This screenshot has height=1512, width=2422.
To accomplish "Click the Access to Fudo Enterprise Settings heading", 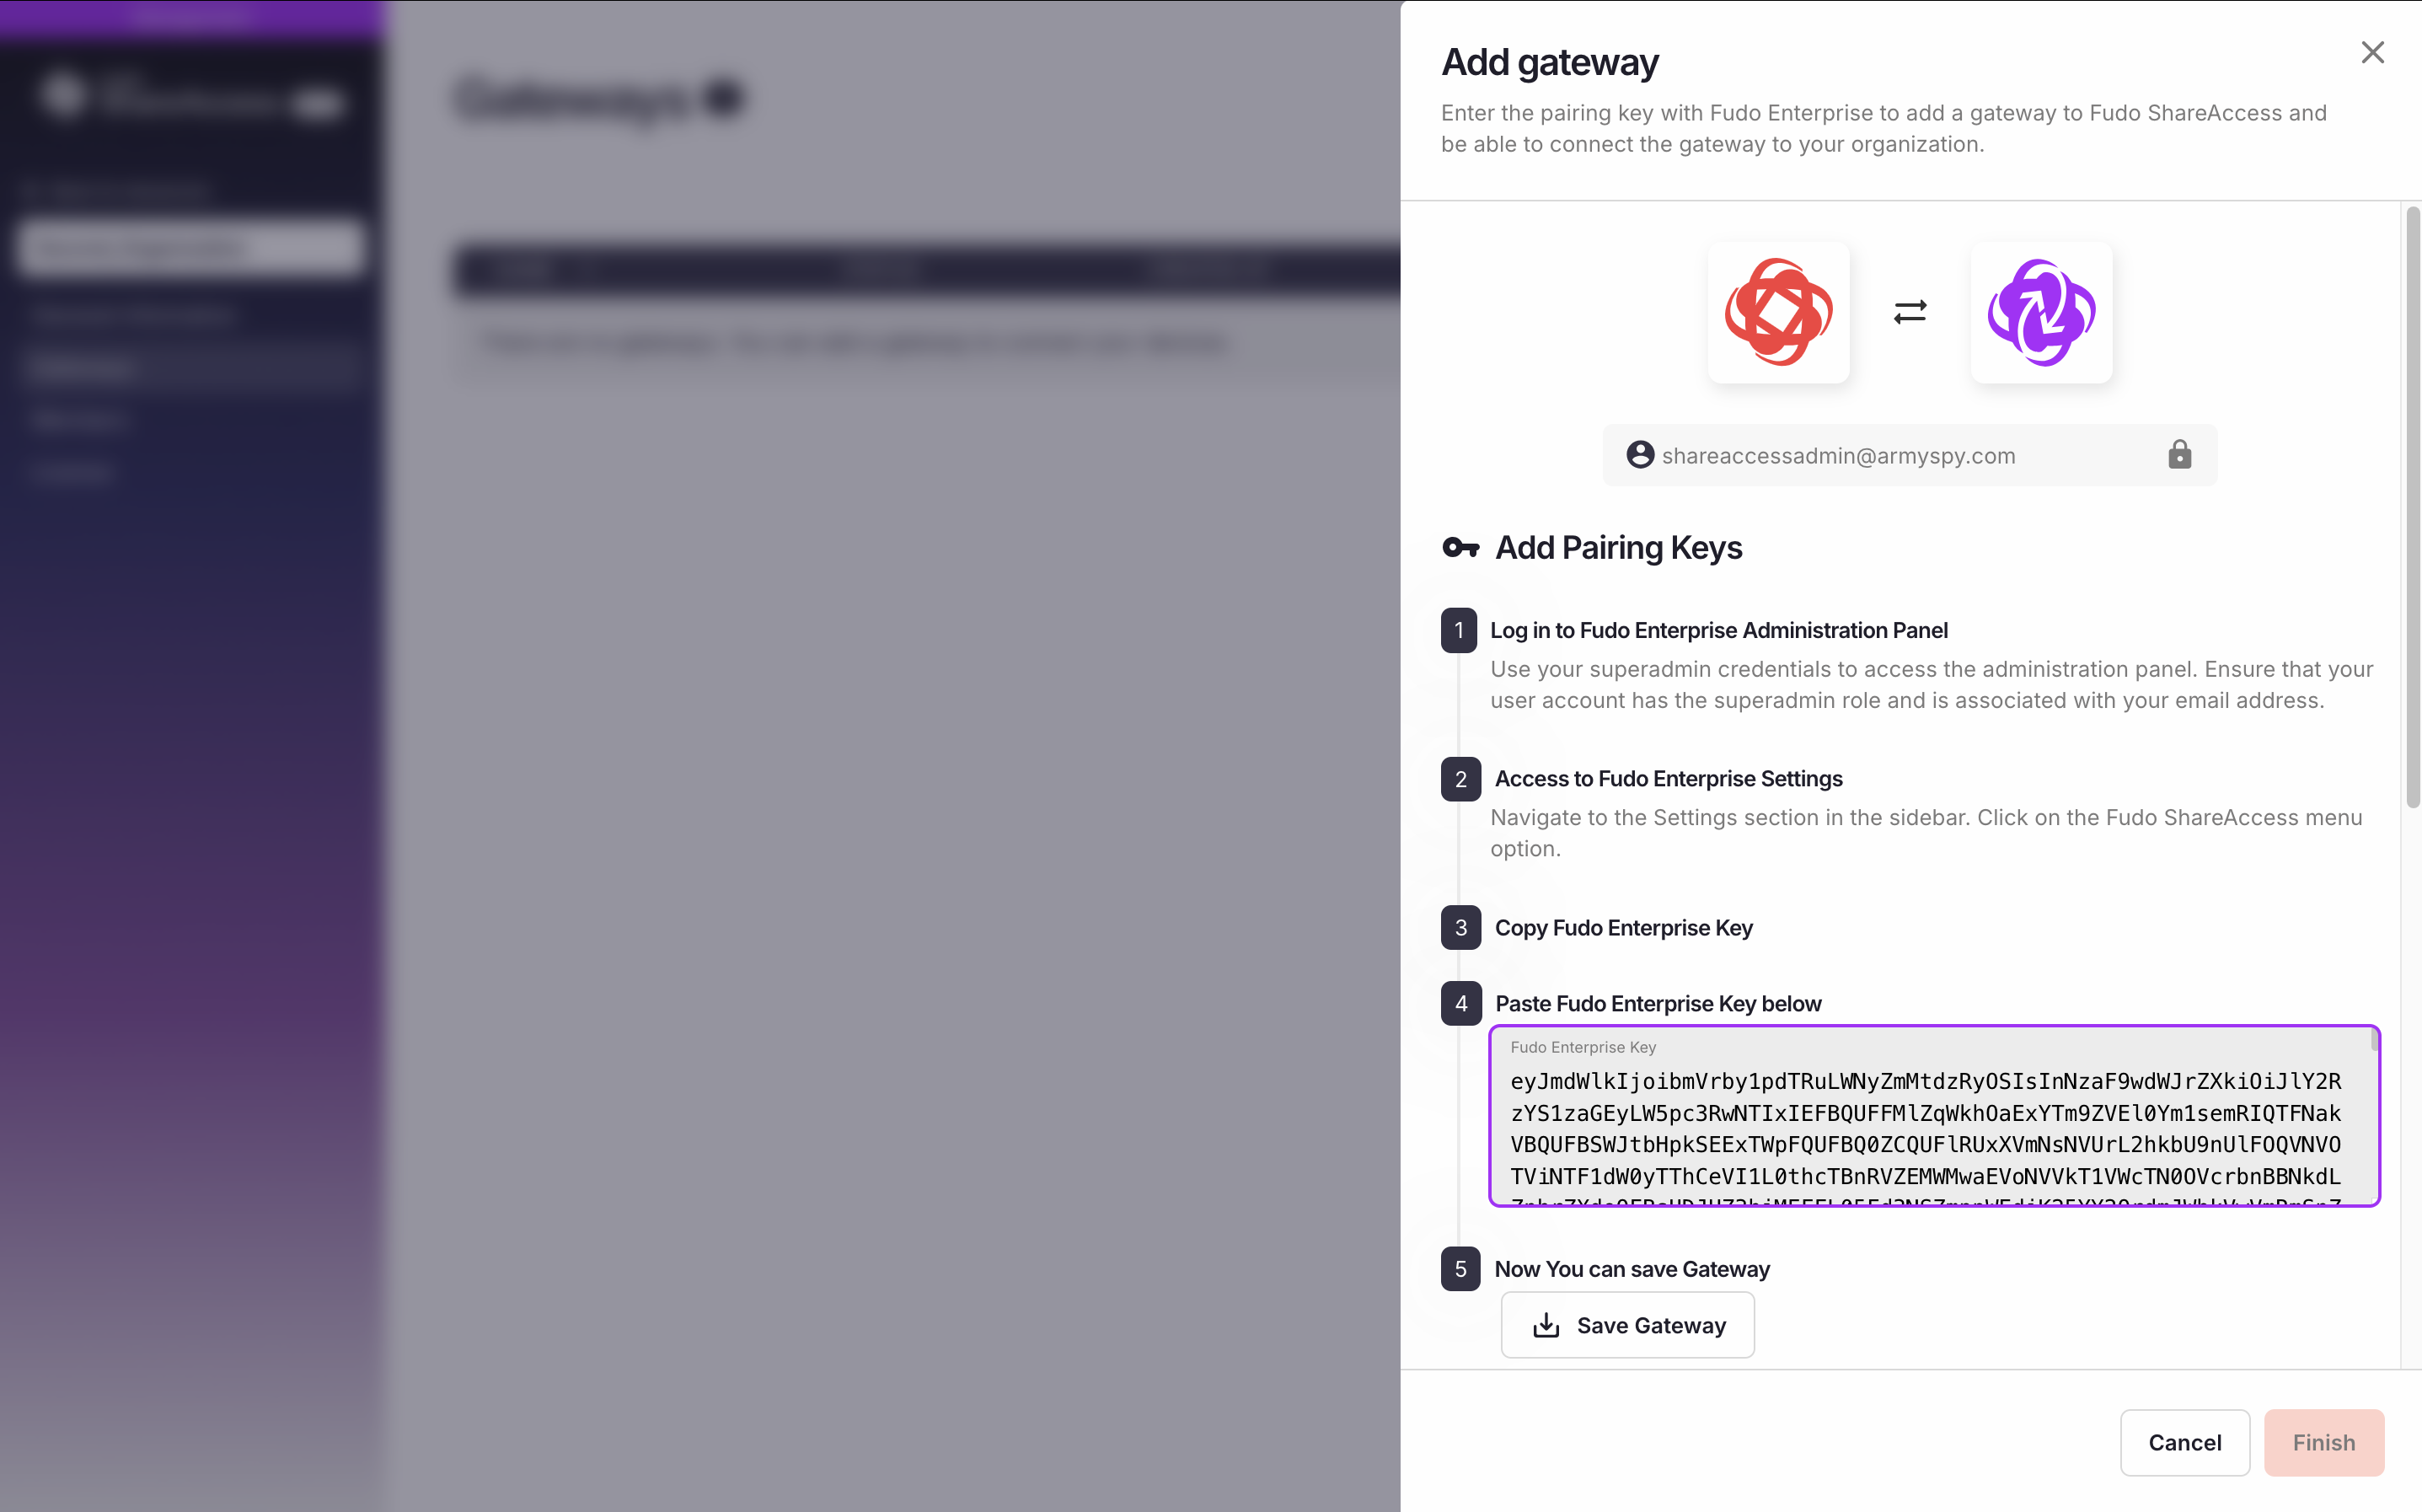I will coord(1667,779).
